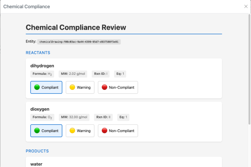251x167 pixels.
Task: Click the dioxygen Formula O2 tag
Action: point(42,117)
